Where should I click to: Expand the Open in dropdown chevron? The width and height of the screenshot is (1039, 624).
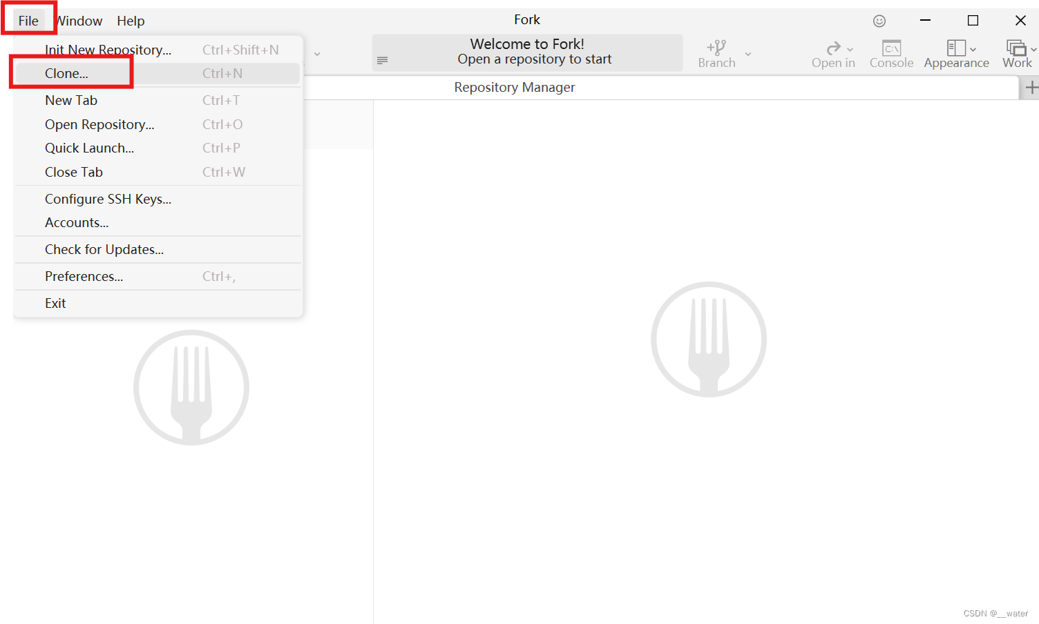[850, 50]
